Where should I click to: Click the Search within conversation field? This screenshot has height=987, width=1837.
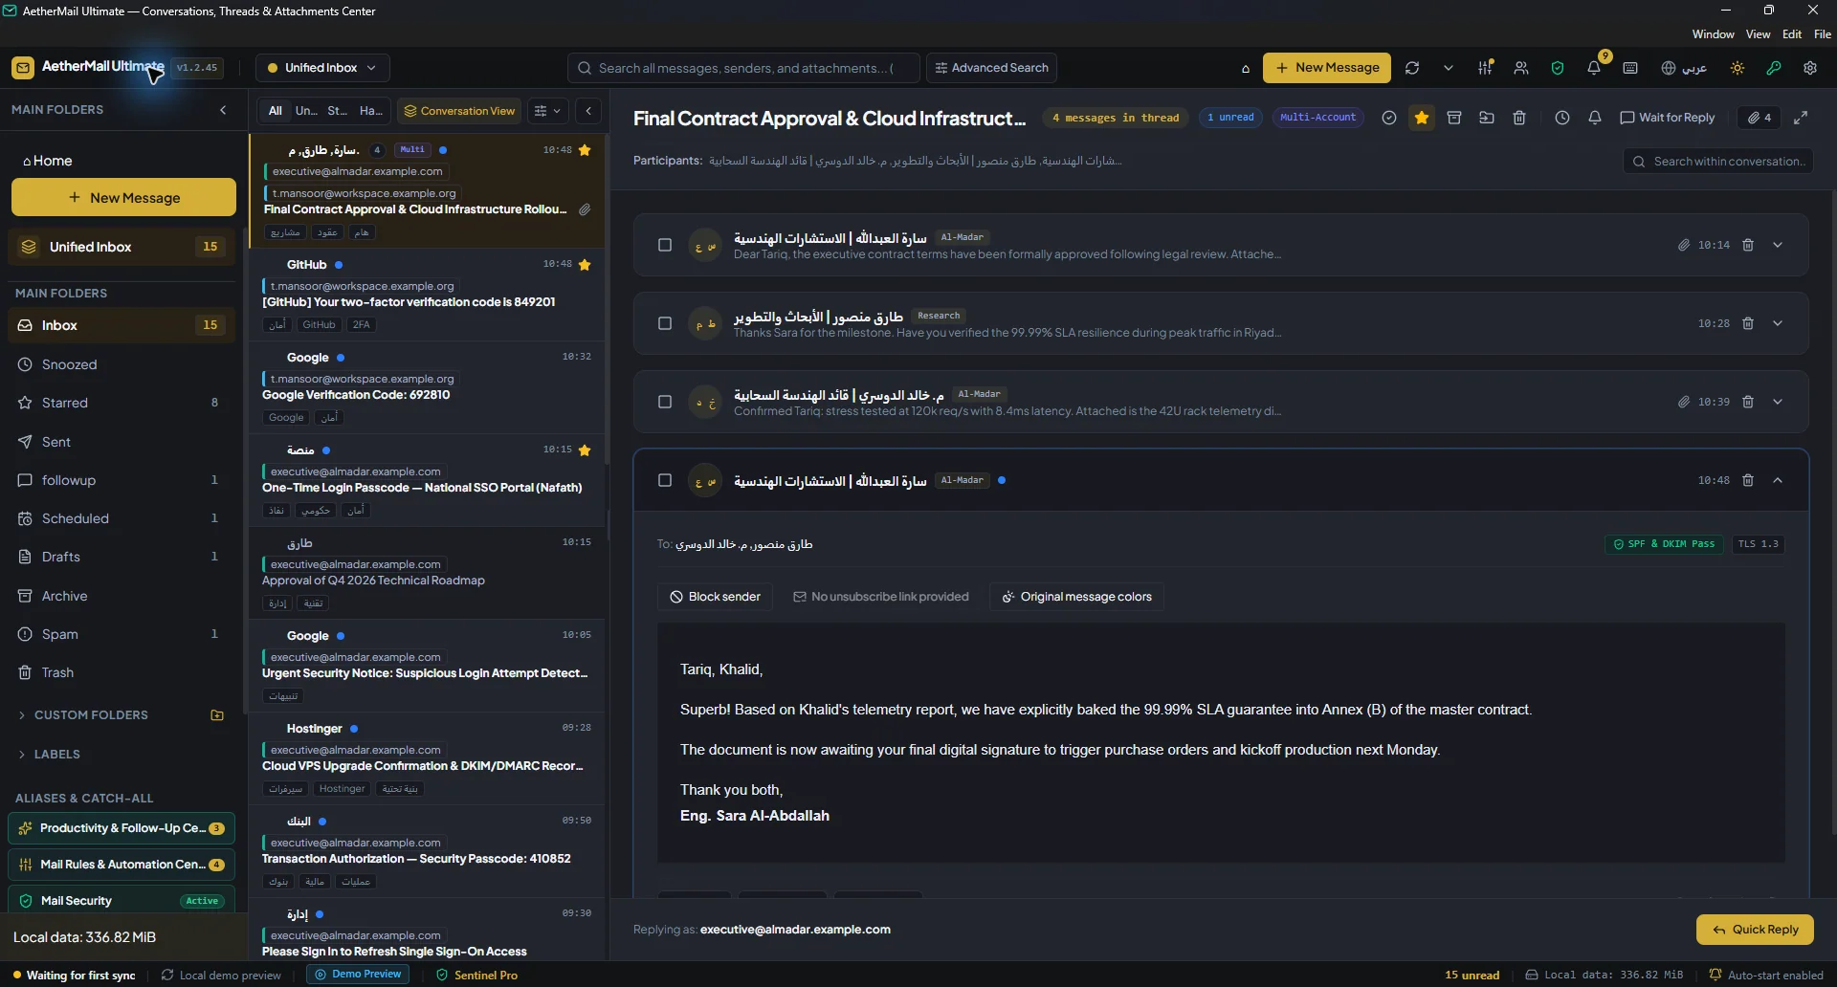tap(1718, 162)
